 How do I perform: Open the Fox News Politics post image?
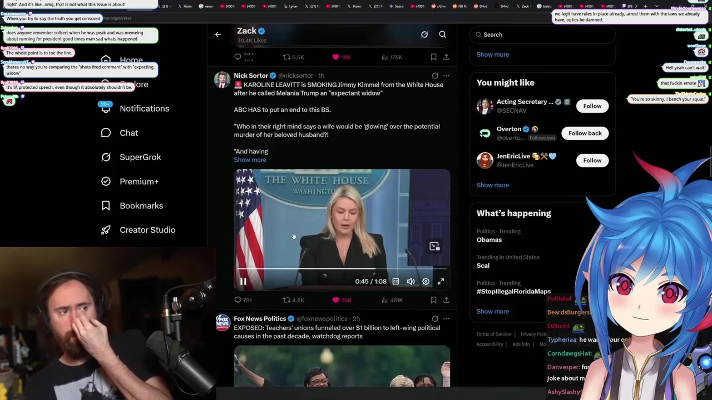(x=342, y=366)
